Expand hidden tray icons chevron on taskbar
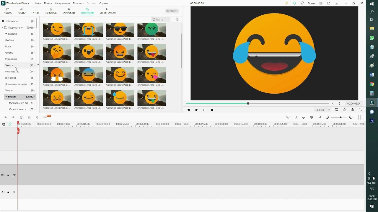The image size is (378, 212). [x=369, y=174]
